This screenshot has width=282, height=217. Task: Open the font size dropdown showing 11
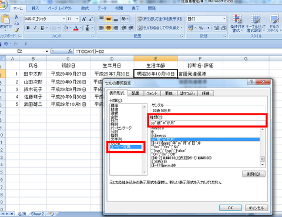coord(77,19)
